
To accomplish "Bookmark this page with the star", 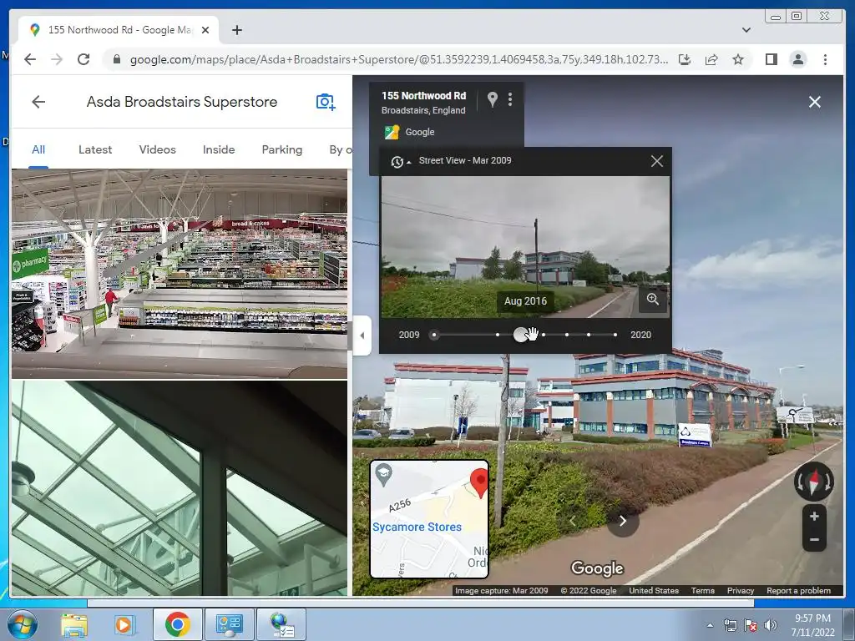I will (x=738, y=59).
